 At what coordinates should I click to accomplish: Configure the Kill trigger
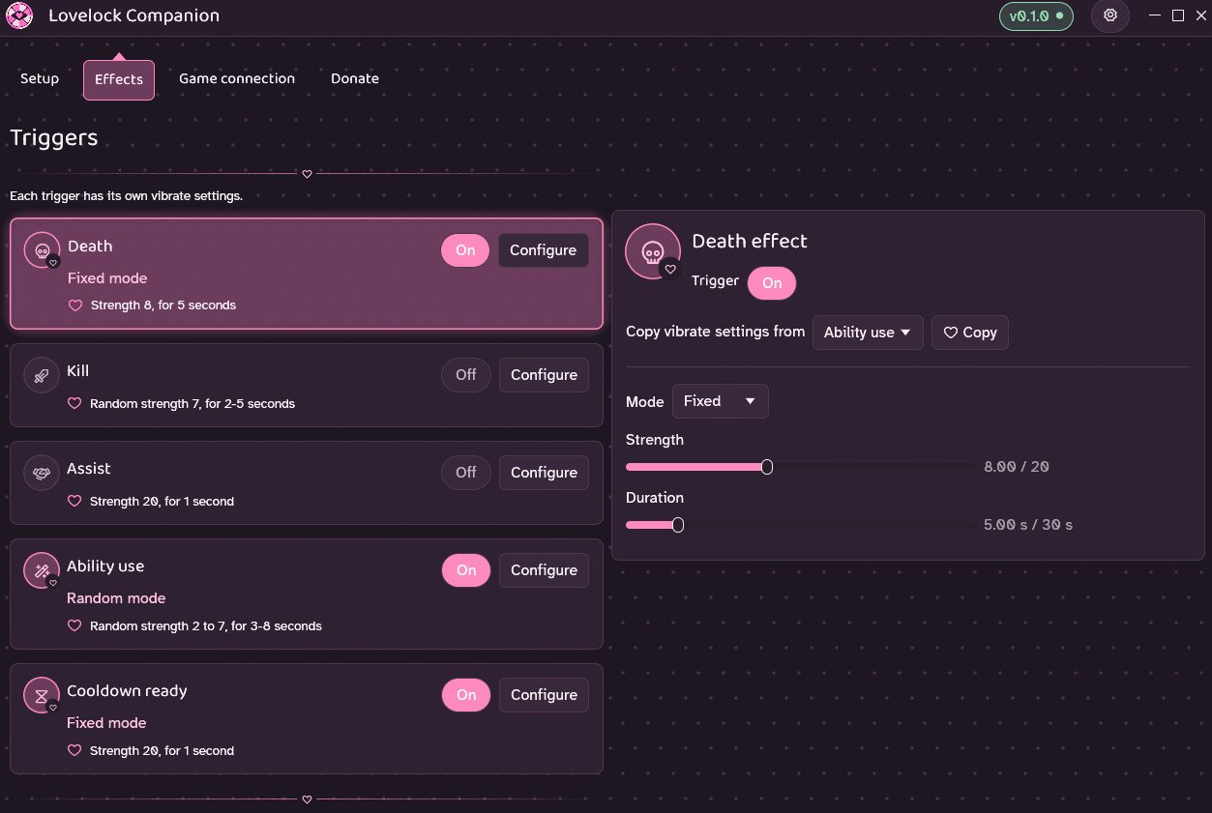pyautogui.click(x=544, y=375)
